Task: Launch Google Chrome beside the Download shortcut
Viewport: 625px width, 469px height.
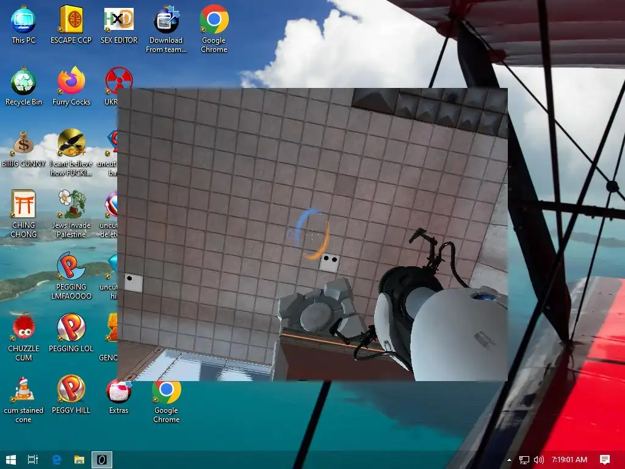Action: tap(214, 29)
